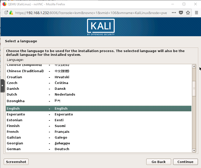
Task: Choose Galician from the list
Action: [x=99, y=137]
